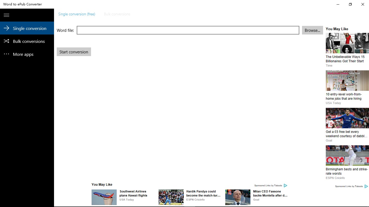Click the shuffle icon beside Bulk conversions

click(6, 41)
